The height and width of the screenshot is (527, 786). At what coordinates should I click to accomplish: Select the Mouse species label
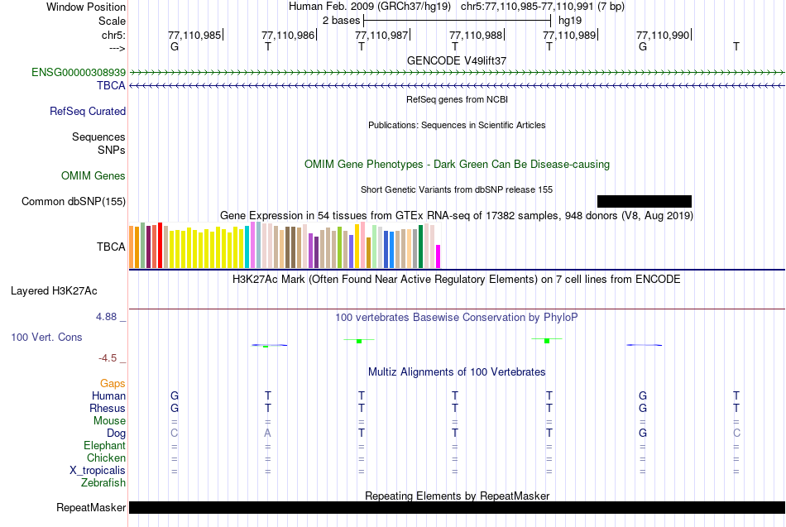pyautogui.click(x=110, y=421)
